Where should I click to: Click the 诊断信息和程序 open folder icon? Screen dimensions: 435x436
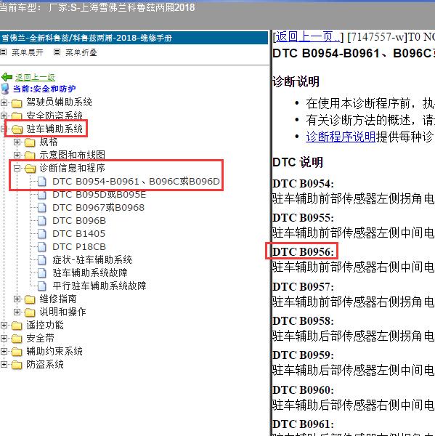point(31,169)
